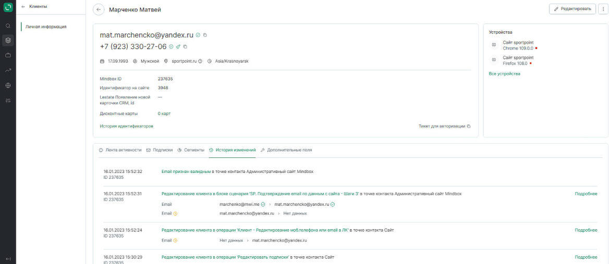The height and width of the screenshot is (264, 613).
Task: Click the red status dot after Firefox 108.0
Action: tap(531, 64)
